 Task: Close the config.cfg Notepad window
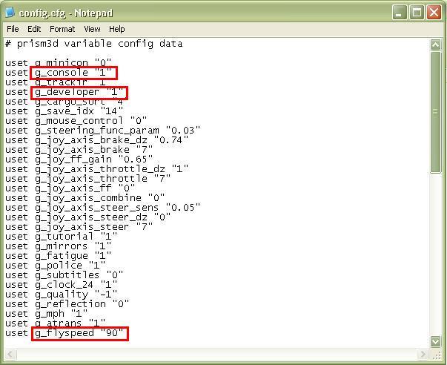[x=434, y=13]
